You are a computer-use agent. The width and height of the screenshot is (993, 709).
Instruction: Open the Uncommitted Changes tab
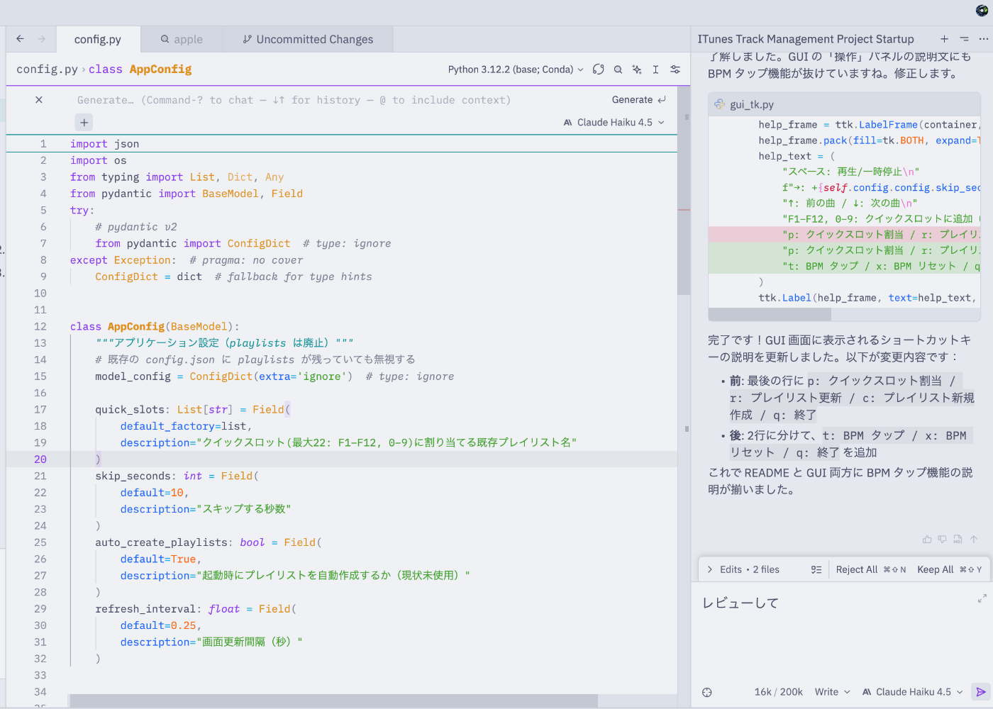point(308,39)
